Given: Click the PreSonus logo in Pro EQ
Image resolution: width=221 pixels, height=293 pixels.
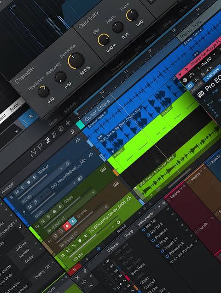Looking at the screenshot, I should pos(201,94).
